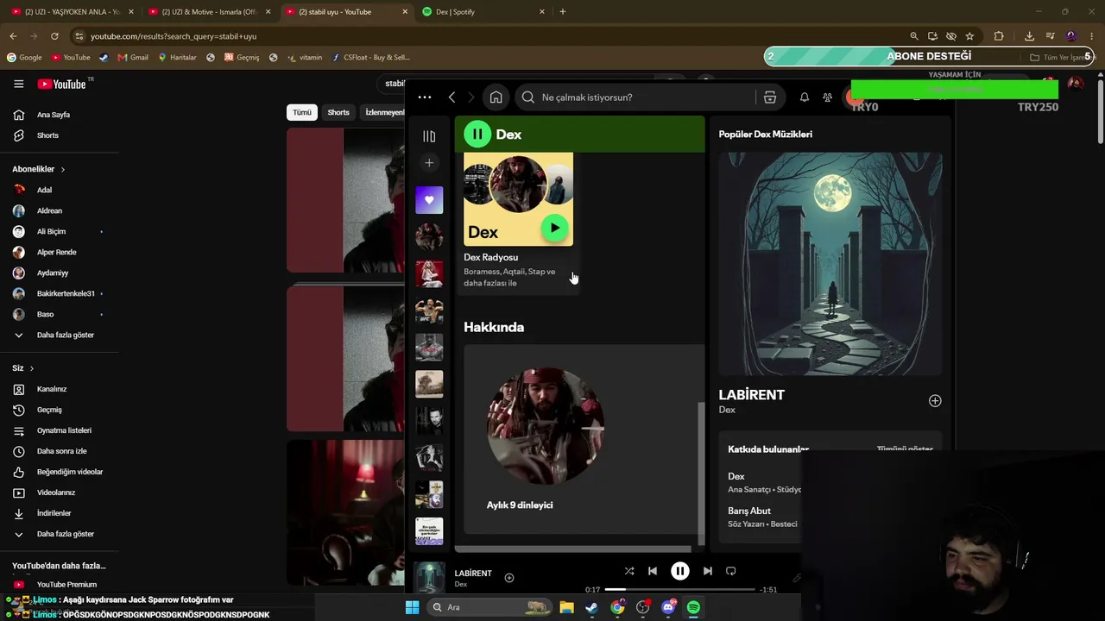The height and width of the screenshot is (621, 1105).
Task: Open the CSFloat bookmark
Action: tap(370, 58)
